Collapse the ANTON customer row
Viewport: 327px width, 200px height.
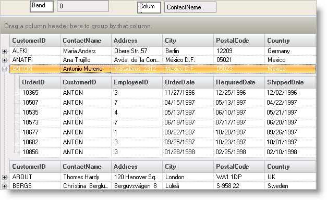4,69
